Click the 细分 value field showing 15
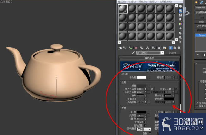This screenshot has height=135, width=206. click(x=140, y=96)
